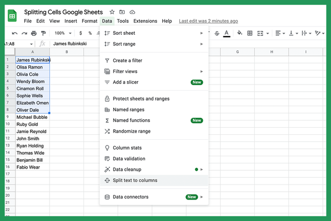Expand Filter views submenu

pyautogui.click(x=154, y=71)
